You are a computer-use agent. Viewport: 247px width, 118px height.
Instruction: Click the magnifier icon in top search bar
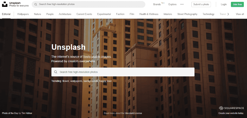pos(36,4)
